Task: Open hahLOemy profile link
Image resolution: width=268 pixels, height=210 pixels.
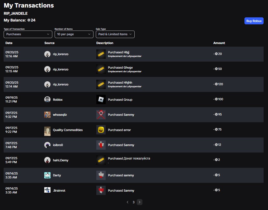Action: tap(61, 160)
